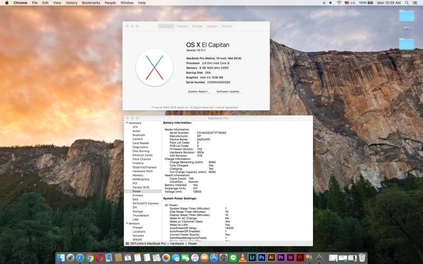Click the System Report button
The height and width of the screenshot is (264, 423).
pos(199,91)
